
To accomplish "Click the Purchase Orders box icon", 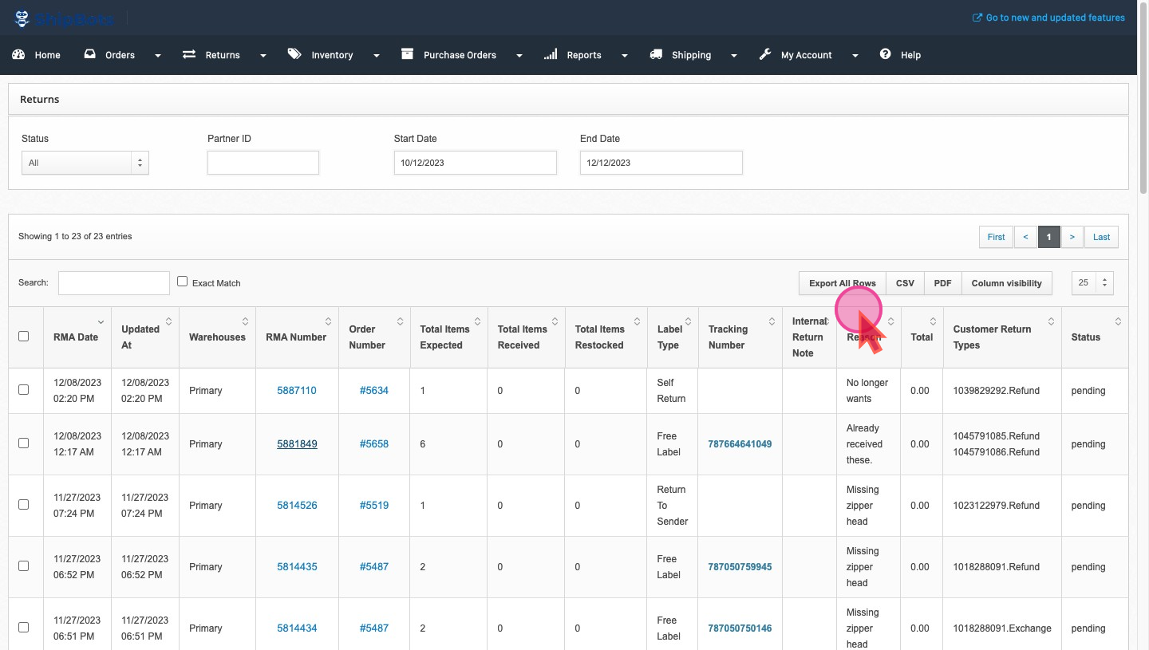I will click(x=408, y=54).
